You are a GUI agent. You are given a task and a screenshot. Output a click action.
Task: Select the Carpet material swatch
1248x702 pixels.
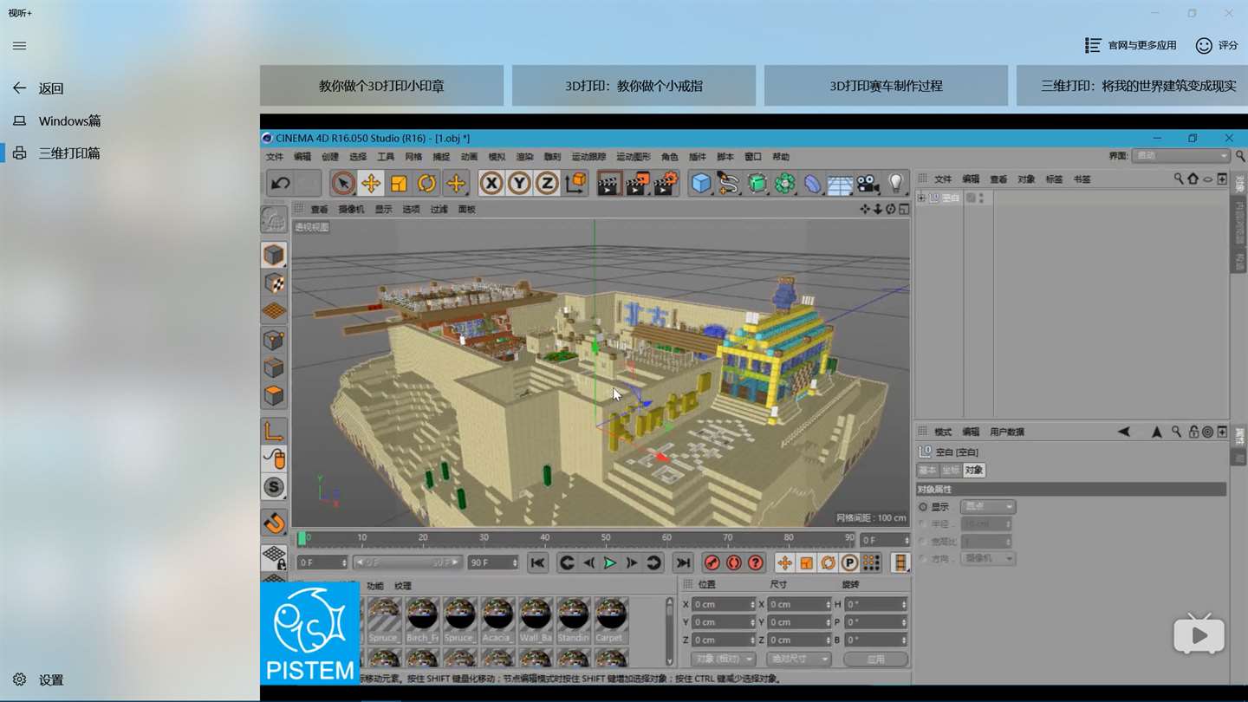point(611,620)
